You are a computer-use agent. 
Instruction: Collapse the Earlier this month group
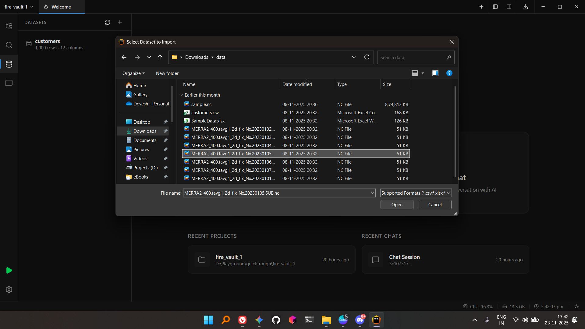pyautogui.click(x=181, y=95)
